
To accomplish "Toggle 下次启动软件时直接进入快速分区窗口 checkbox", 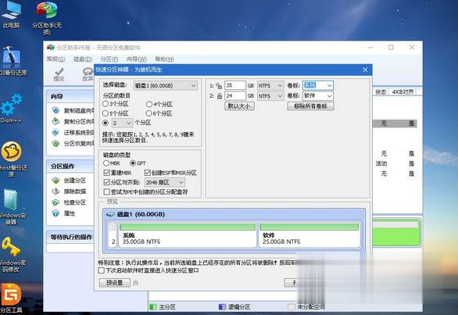I will pyautogui.click(x=102, y=270).
